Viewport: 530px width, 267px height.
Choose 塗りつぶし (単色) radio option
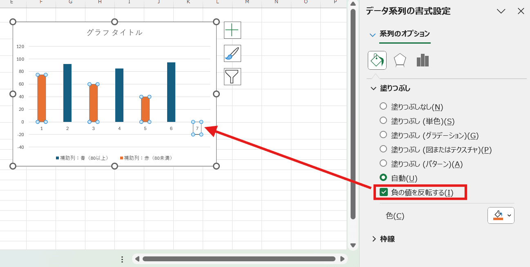click(383, 121)
